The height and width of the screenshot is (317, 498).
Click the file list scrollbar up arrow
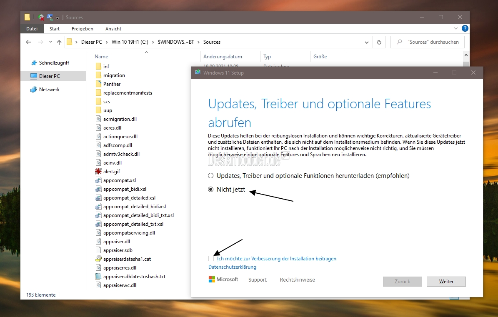click(x=466, y=55)
